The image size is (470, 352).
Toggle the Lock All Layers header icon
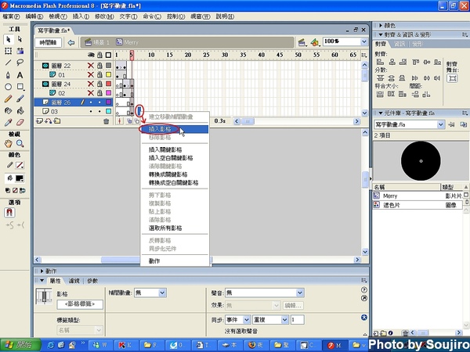pyautogui.click(x=99, y=55)
